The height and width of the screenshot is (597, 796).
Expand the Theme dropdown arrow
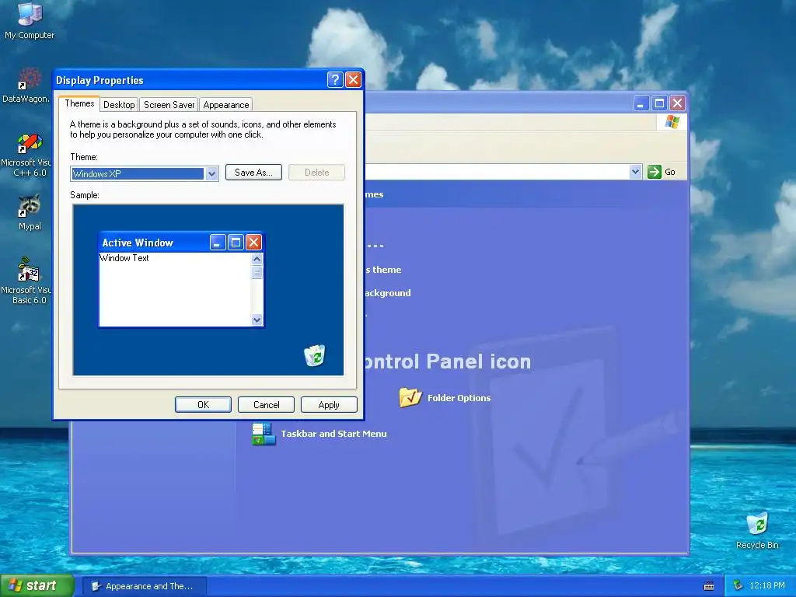(x=211, y=173)
